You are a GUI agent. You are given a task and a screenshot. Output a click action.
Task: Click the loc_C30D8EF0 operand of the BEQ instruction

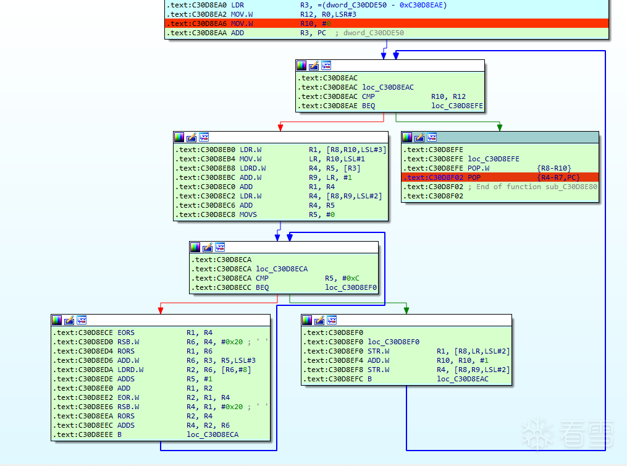[x=351, y=287]
